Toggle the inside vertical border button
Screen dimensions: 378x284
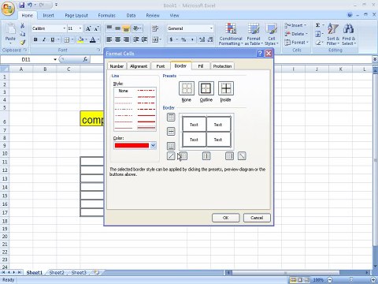pyautogui.click(x=206, y=156)
